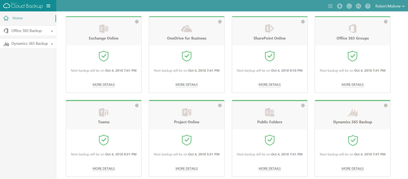Click the SharePoint Online product icon
This screenshot has height=179, width=408.
pyautogui.click(x=270, y=28)
